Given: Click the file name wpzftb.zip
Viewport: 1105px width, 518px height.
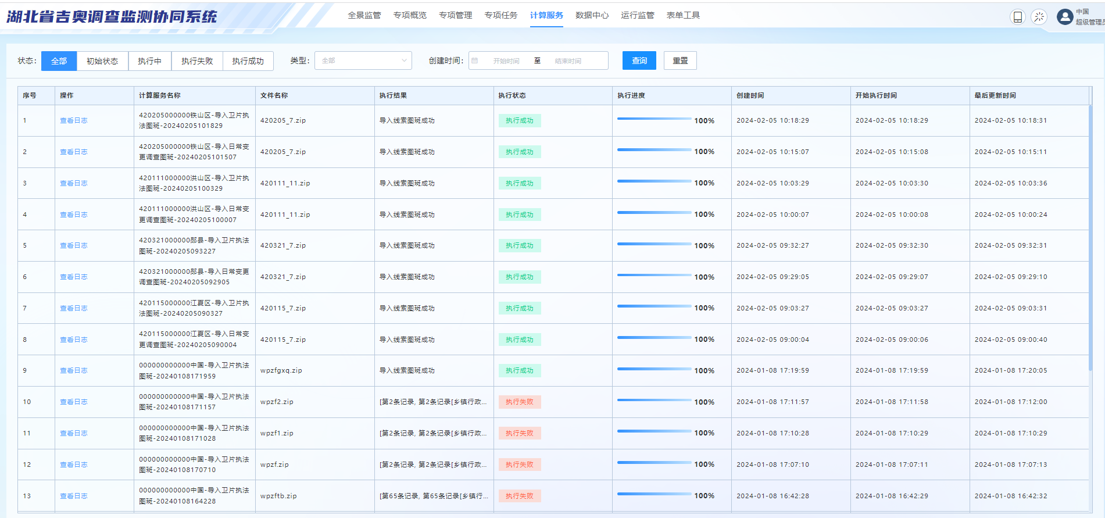Looking at the screenshot, I should (278, 496).
